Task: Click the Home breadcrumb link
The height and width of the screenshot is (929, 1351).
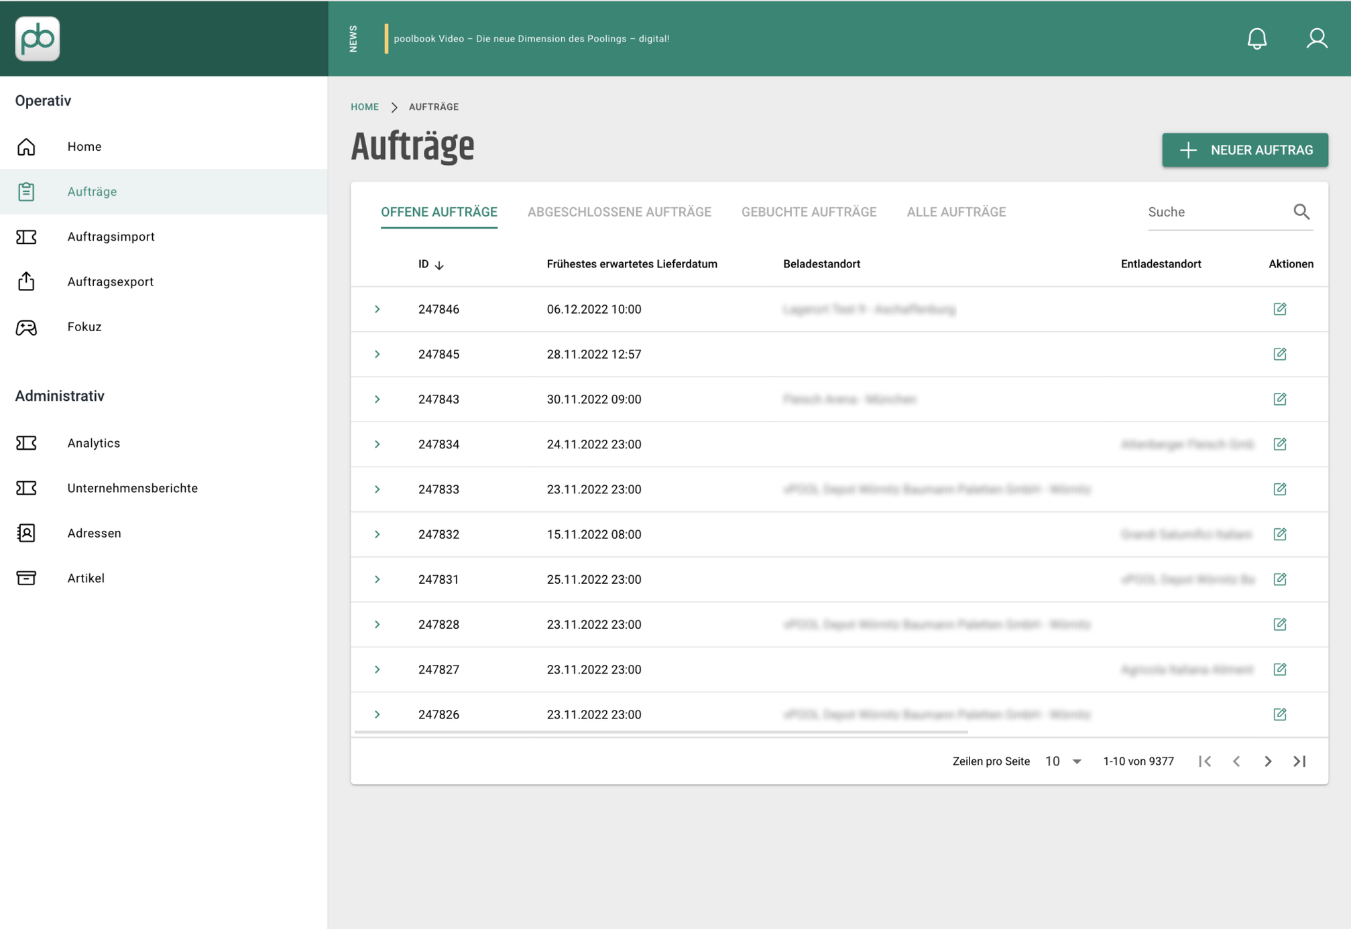Action: (x=364, y=107)
